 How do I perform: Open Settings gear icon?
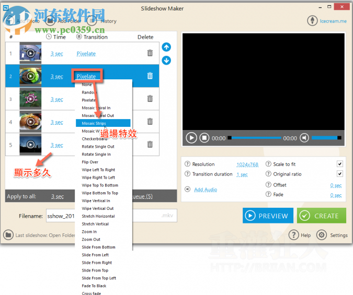tap(322, 235)
